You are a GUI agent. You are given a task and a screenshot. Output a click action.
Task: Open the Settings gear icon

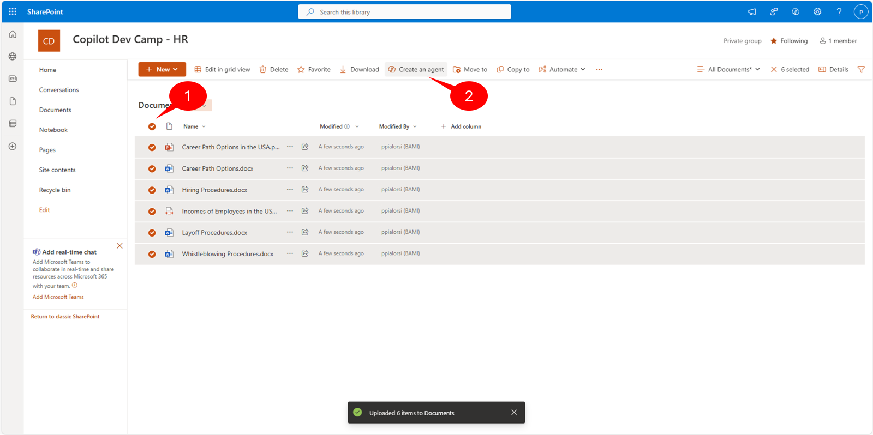point(817,11)
